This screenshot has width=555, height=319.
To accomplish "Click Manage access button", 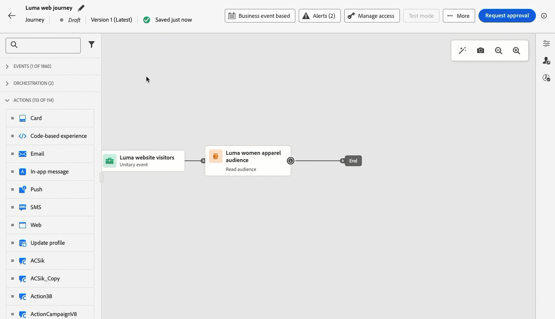I will (372, 16).
